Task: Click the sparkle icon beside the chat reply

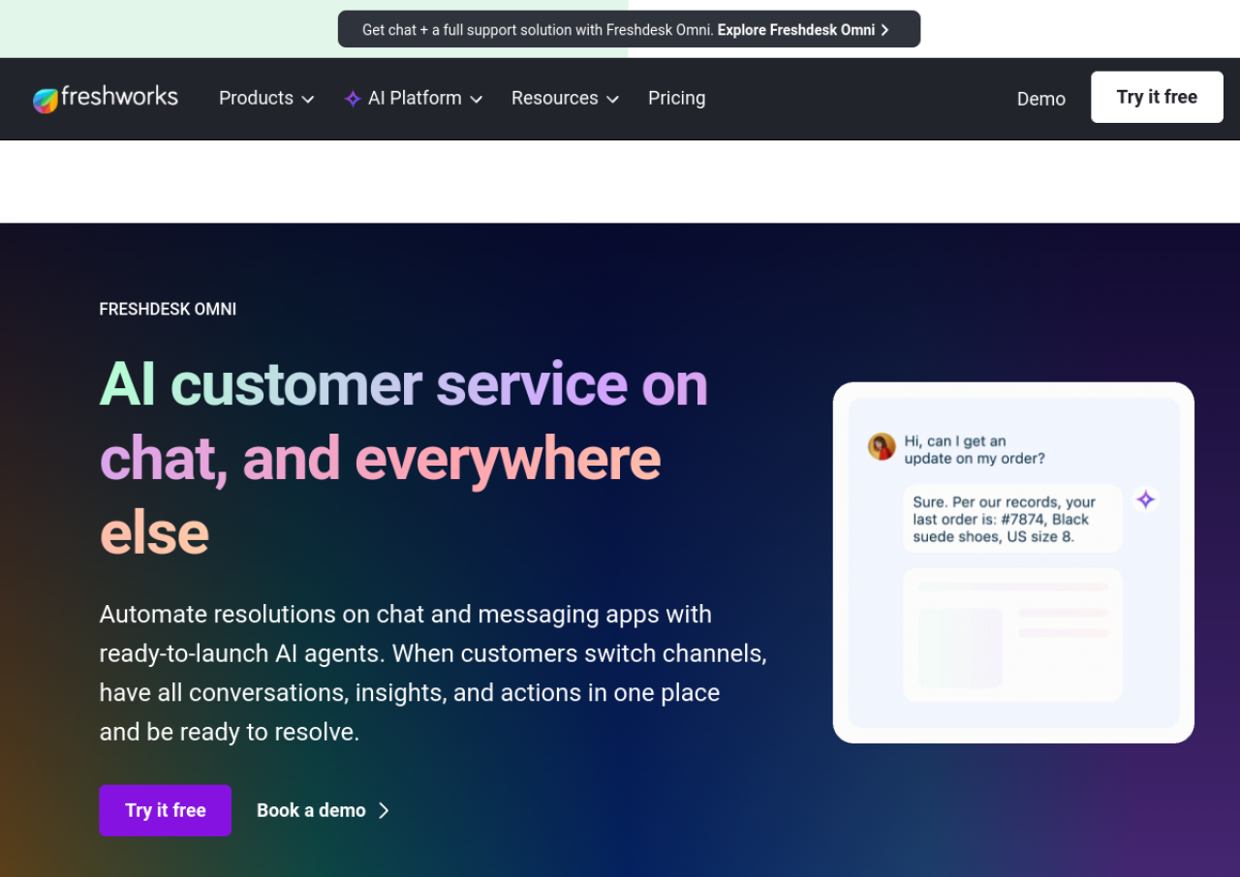Action: (x=1146, y=499)
